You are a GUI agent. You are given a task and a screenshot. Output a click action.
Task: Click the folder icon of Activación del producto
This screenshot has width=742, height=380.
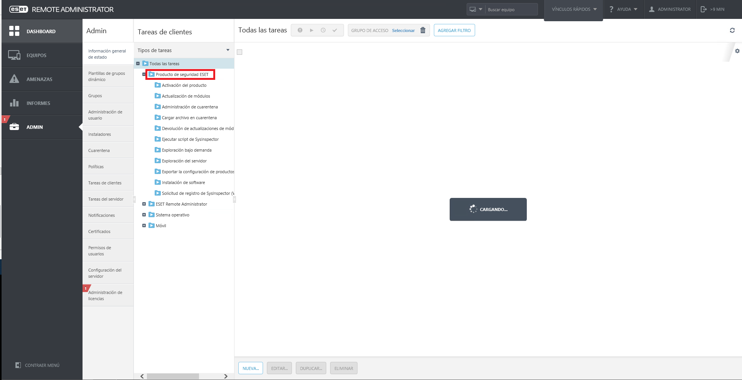pyautogui.click(x=158, y=85)
